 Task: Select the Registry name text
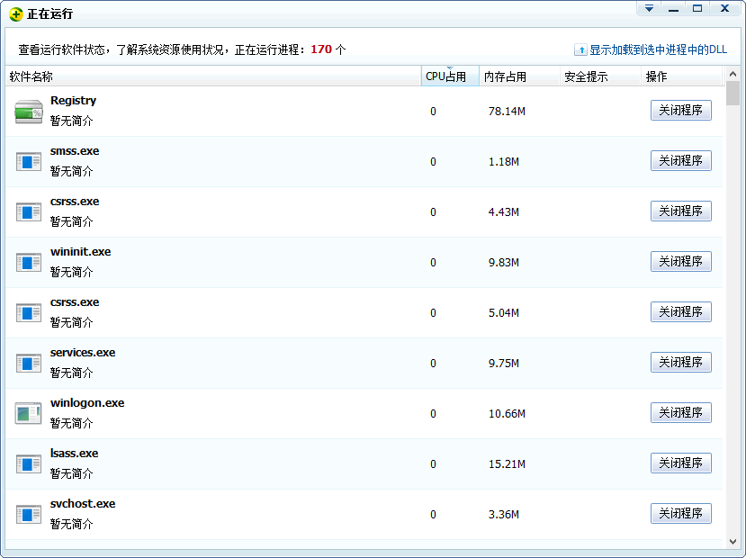(73, 101)
